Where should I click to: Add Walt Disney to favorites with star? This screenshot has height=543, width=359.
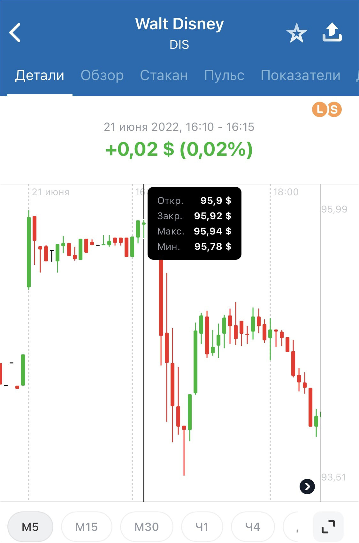[x=296, y=33]
